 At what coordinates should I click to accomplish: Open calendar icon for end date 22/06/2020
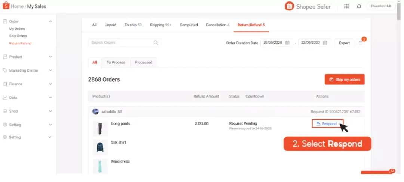pyautogui.click(x=325, y=43)
